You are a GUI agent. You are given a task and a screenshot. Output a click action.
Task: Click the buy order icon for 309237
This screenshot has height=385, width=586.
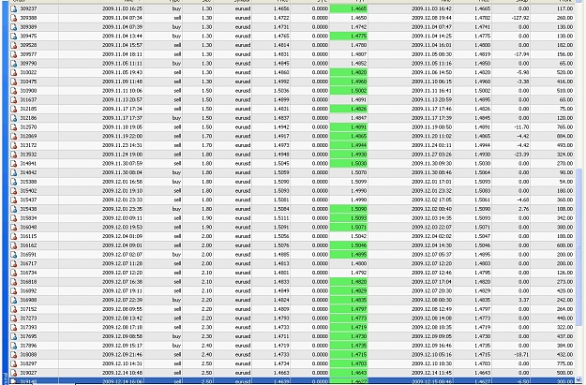coord(13,8)
